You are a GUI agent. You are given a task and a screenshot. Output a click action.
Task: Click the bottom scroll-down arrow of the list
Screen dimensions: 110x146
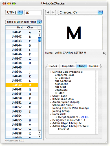pyautogui.click(x=39, y=136)
